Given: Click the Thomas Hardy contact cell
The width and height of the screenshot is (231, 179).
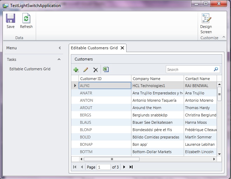Looking at the screenshot, I should click(201, 108).
